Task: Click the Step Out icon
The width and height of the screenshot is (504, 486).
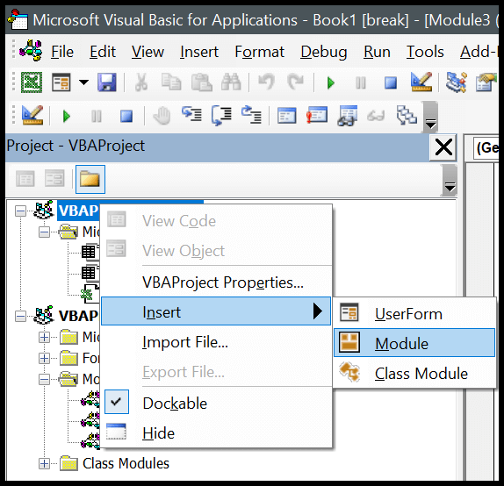Action: tap(251, 115)
